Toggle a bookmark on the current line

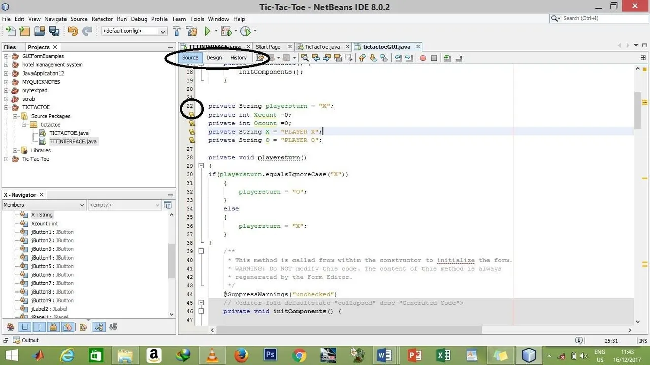(x=384, y=58)
